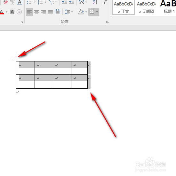Open paragraph settings dialog launcher
Screen dimensions: 176x176
pos(107,22)
